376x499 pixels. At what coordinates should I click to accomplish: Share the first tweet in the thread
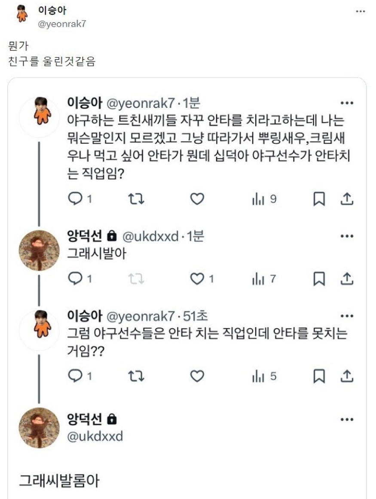coord(347,199)
